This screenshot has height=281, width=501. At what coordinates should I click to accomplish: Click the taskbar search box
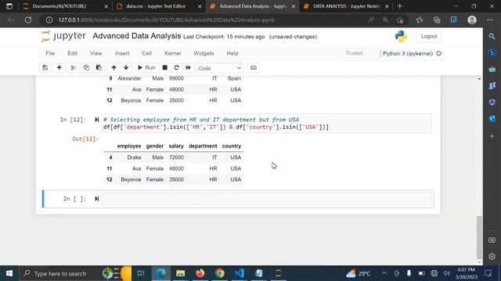[x=75, y=273]
